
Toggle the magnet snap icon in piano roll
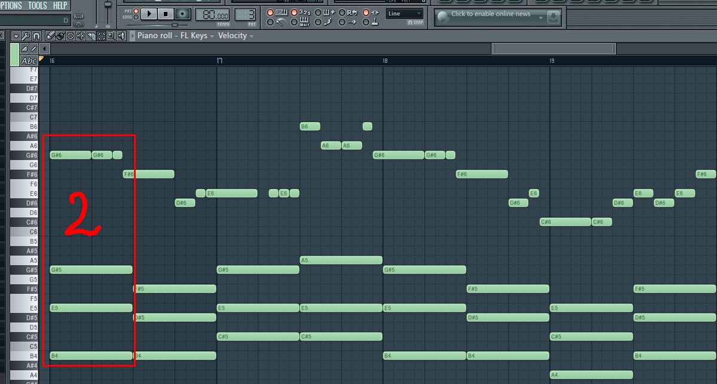point(36,36)
